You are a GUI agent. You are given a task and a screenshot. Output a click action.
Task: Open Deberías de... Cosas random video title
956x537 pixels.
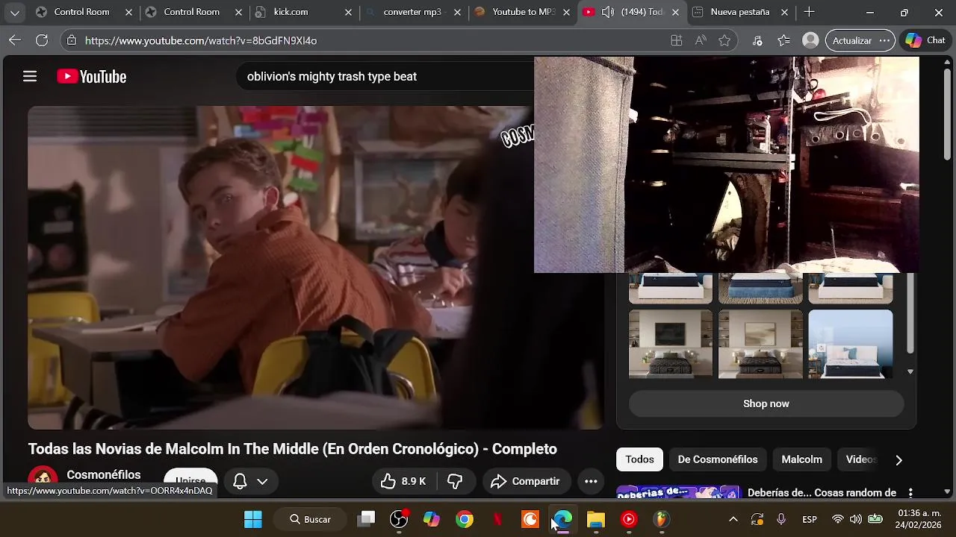(x=822, y=492)
